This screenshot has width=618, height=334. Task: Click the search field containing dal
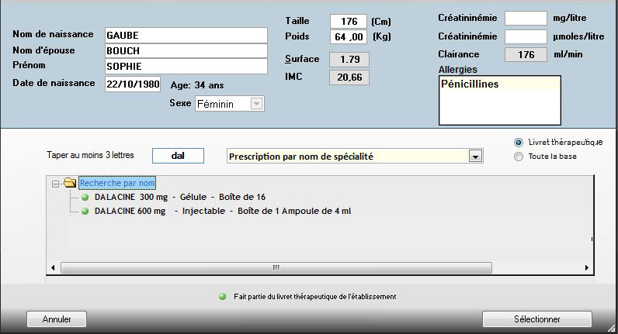[178, 156]
